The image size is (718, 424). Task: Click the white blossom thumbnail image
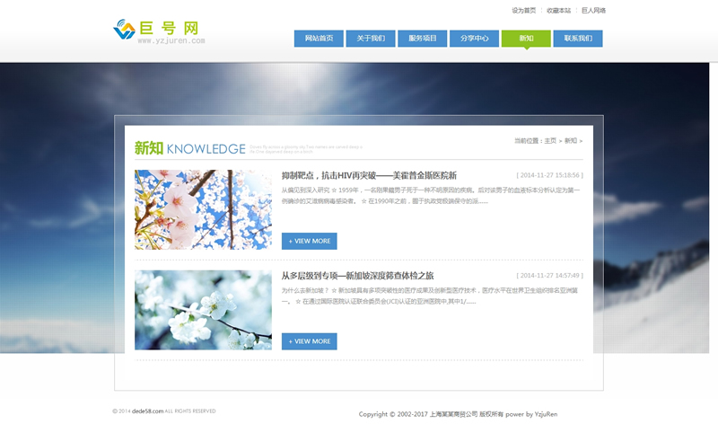203,310
